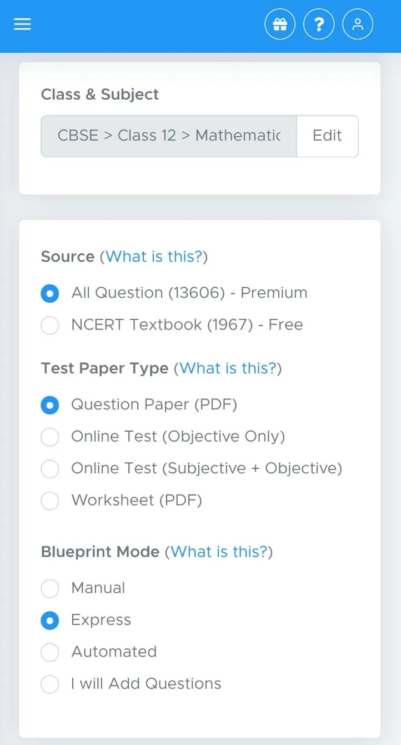Click the Edit button for Class & Subject
This screenshot has width=401, height=745.
click(327, 136)
